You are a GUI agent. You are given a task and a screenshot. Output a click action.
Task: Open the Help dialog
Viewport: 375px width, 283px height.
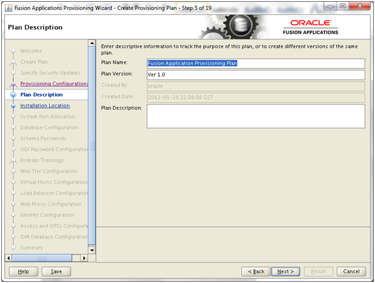23,272
